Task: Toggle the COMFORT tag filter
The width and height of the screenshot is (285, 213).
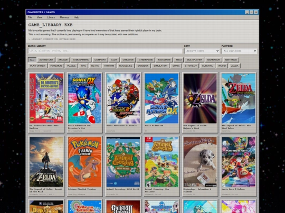Action: tap(100, 60)
